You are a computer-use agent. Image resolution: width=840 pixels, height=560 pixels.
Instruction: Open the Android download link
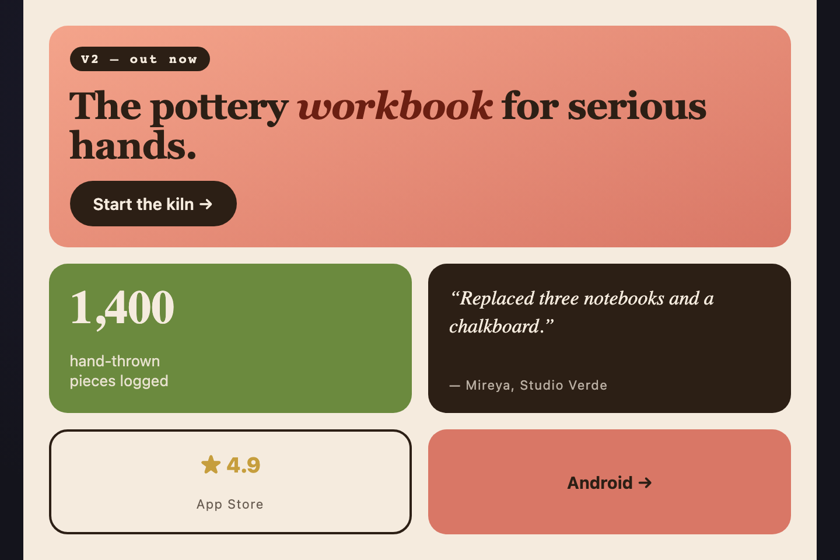(610, 482)
